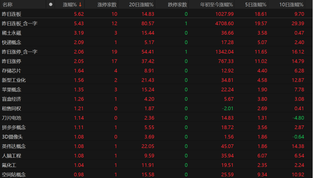Click the 名称 column header

8,5
